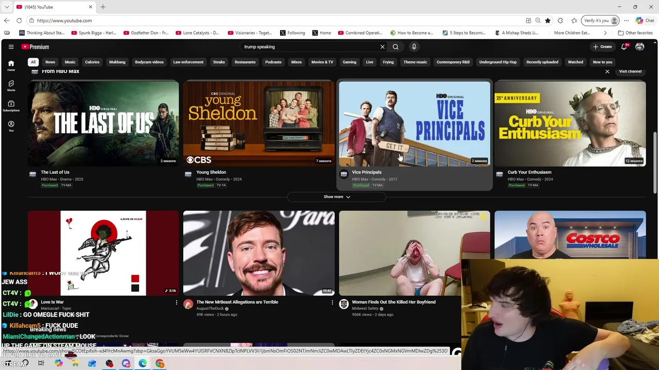659x370 pixels.
Task: Open options for MrBeast Allegations video
Action: [x=332, y=303]
